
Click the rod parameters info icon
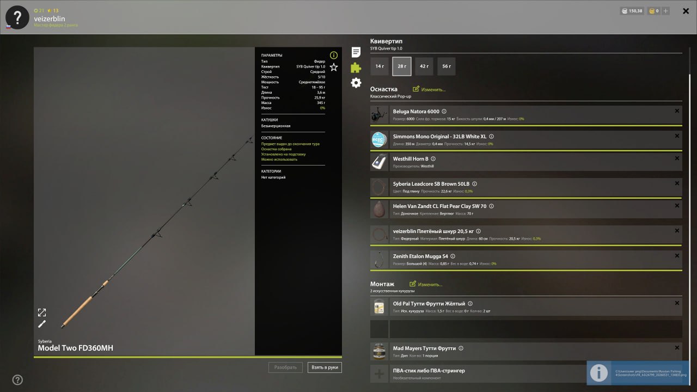tap(334, 55)
